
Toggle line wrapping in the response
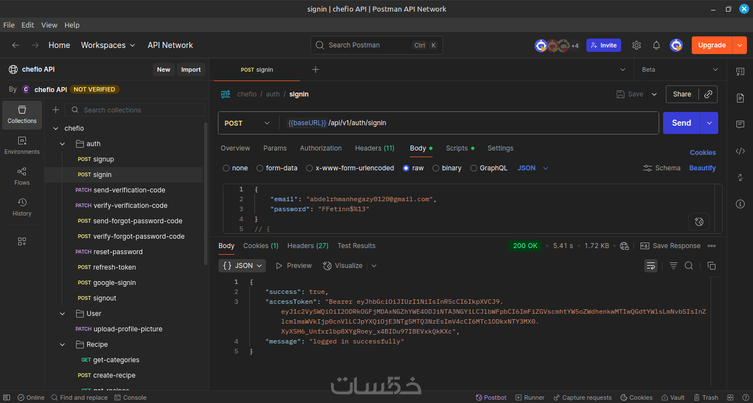(x=651, y=266)
